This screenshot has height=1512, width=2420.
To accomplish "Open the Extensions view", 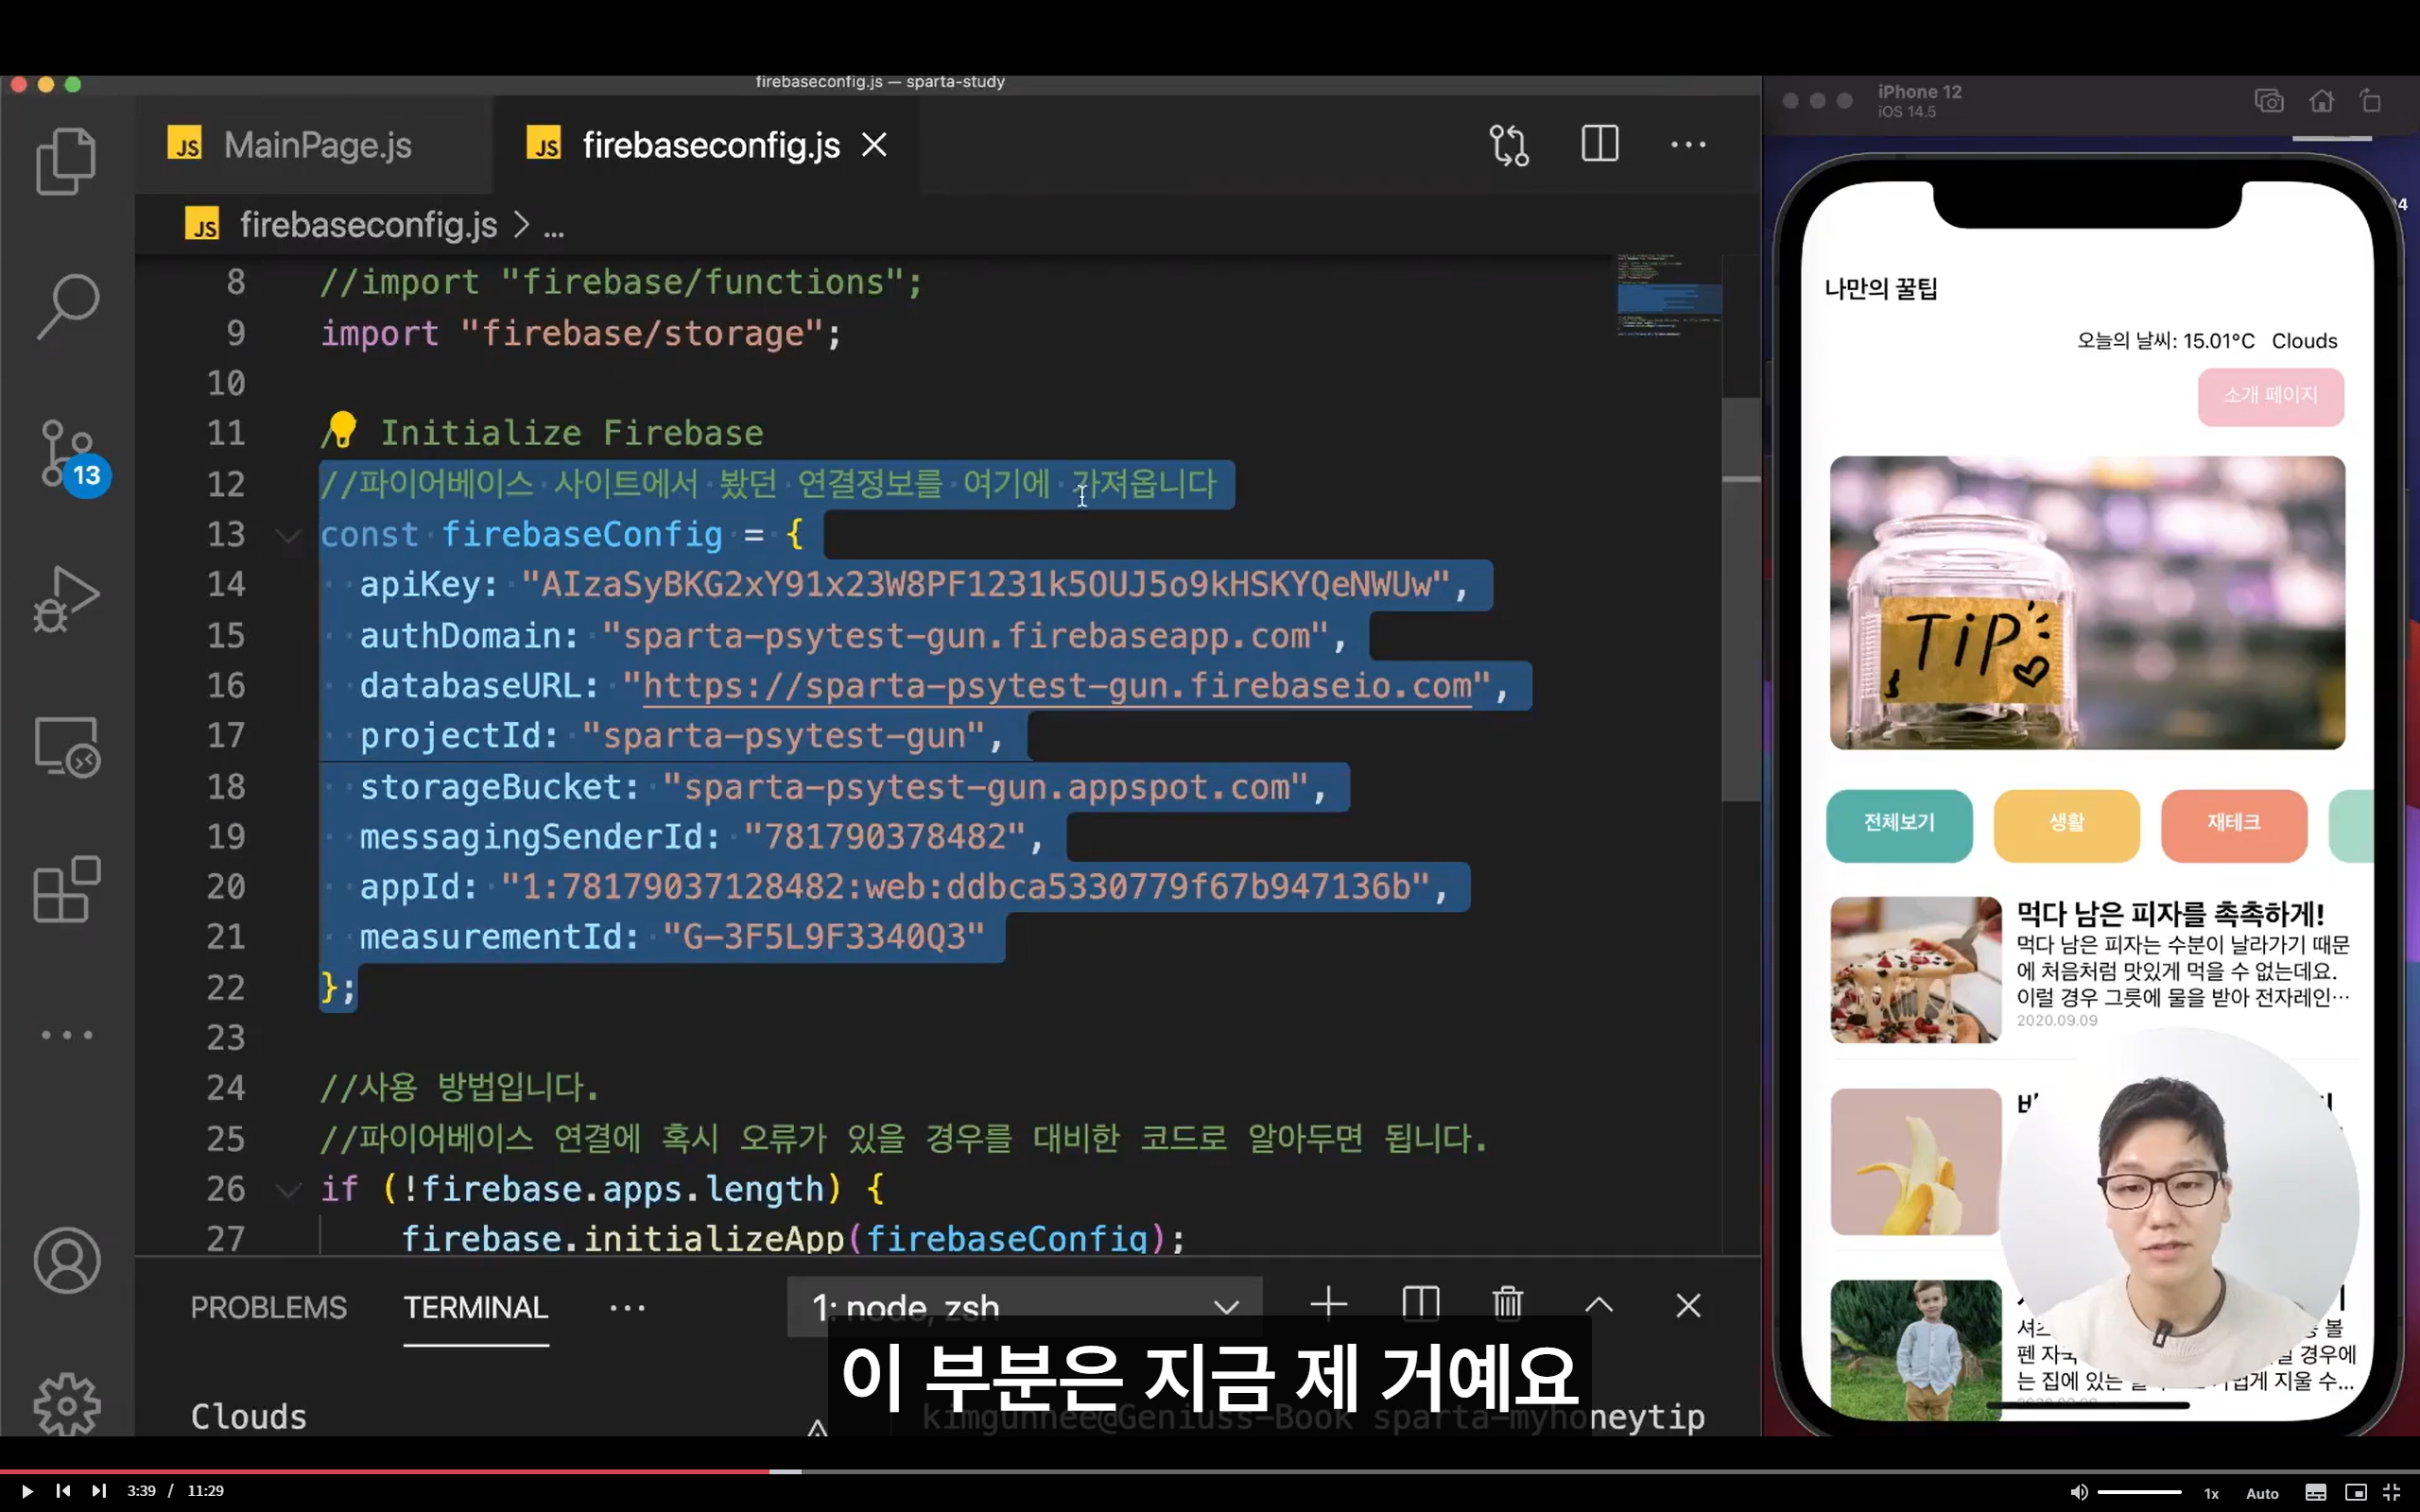I will (x=66, y=889).
